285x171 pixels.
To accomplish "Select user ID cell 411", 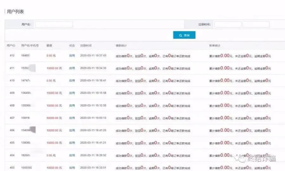I will click(12, 68).
